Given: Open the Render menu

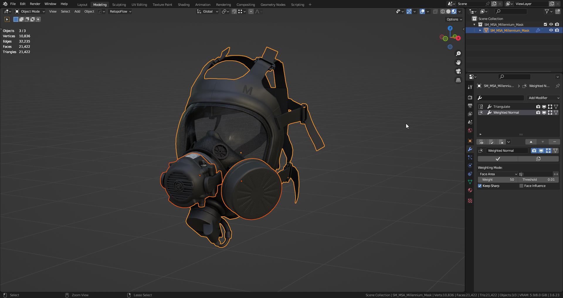Looking at the screenshot, I should (x=35, y=4).
